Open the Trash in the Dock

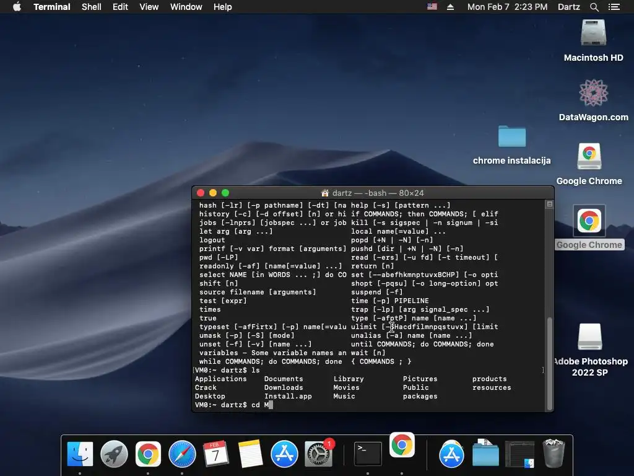coord(554,453)
